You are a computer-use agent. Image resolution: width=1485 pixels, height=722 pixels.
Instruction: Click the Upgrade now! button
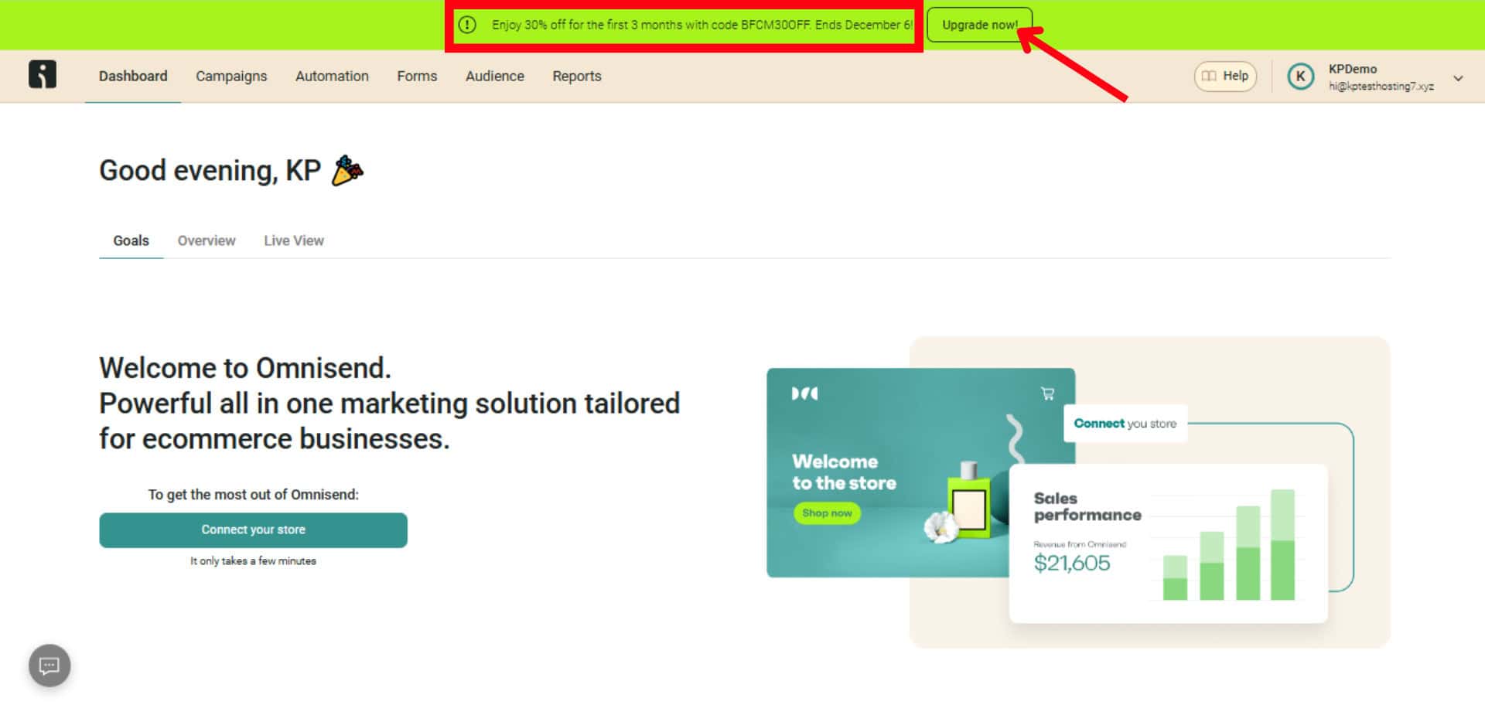978,25
